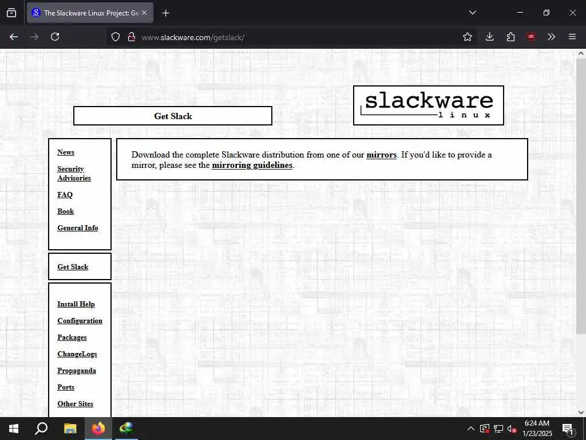
Task: Click muted volume tray icon
Action: [512, 429]
